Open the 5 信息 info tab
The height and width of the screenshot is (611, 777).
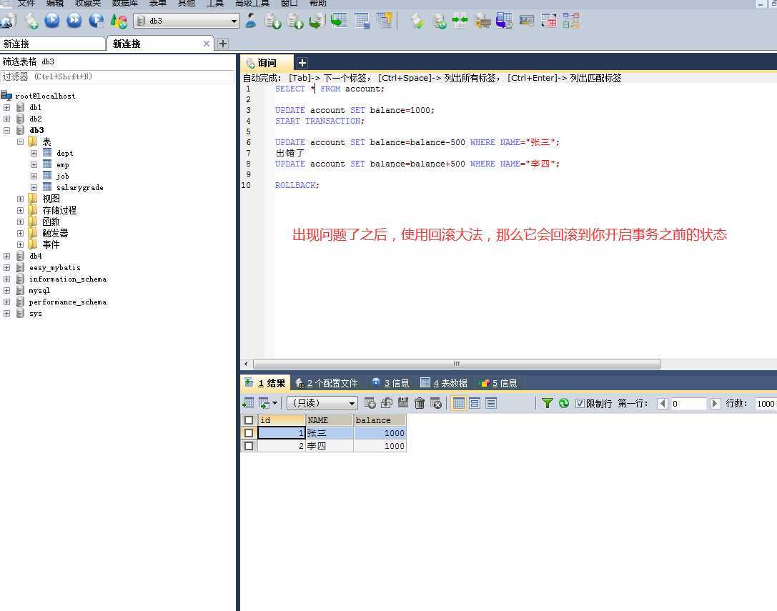pyautogui.click(x=499, y=383)
